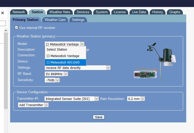The width and height of the screenshot is (194, 133).
Task: Open the Weather Cam sub-tab
Action: (x=55, y=20)
